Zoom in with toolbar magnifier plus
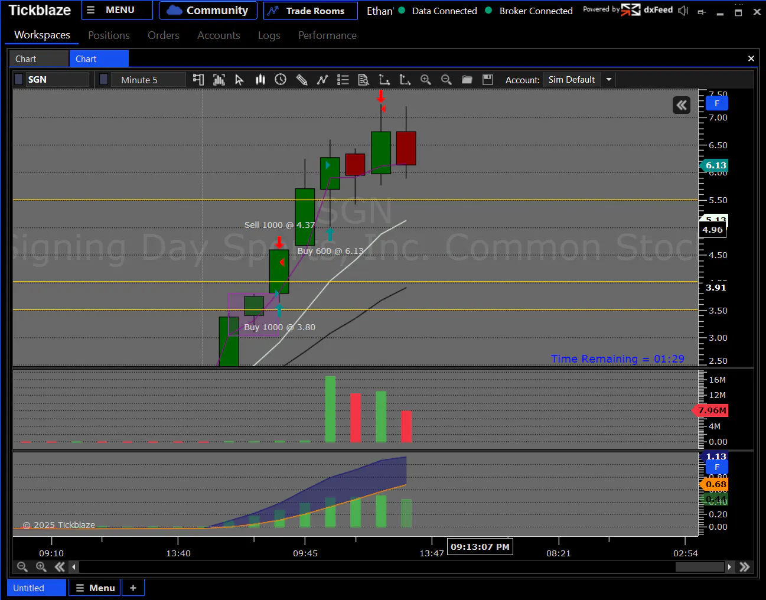Screen dimensions: 766x600 [425, 80]
